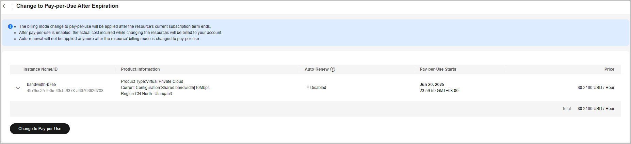Click the Auto-Renew column header label
This screenshot has height=144, width=631.
click(x=317, y=69)
